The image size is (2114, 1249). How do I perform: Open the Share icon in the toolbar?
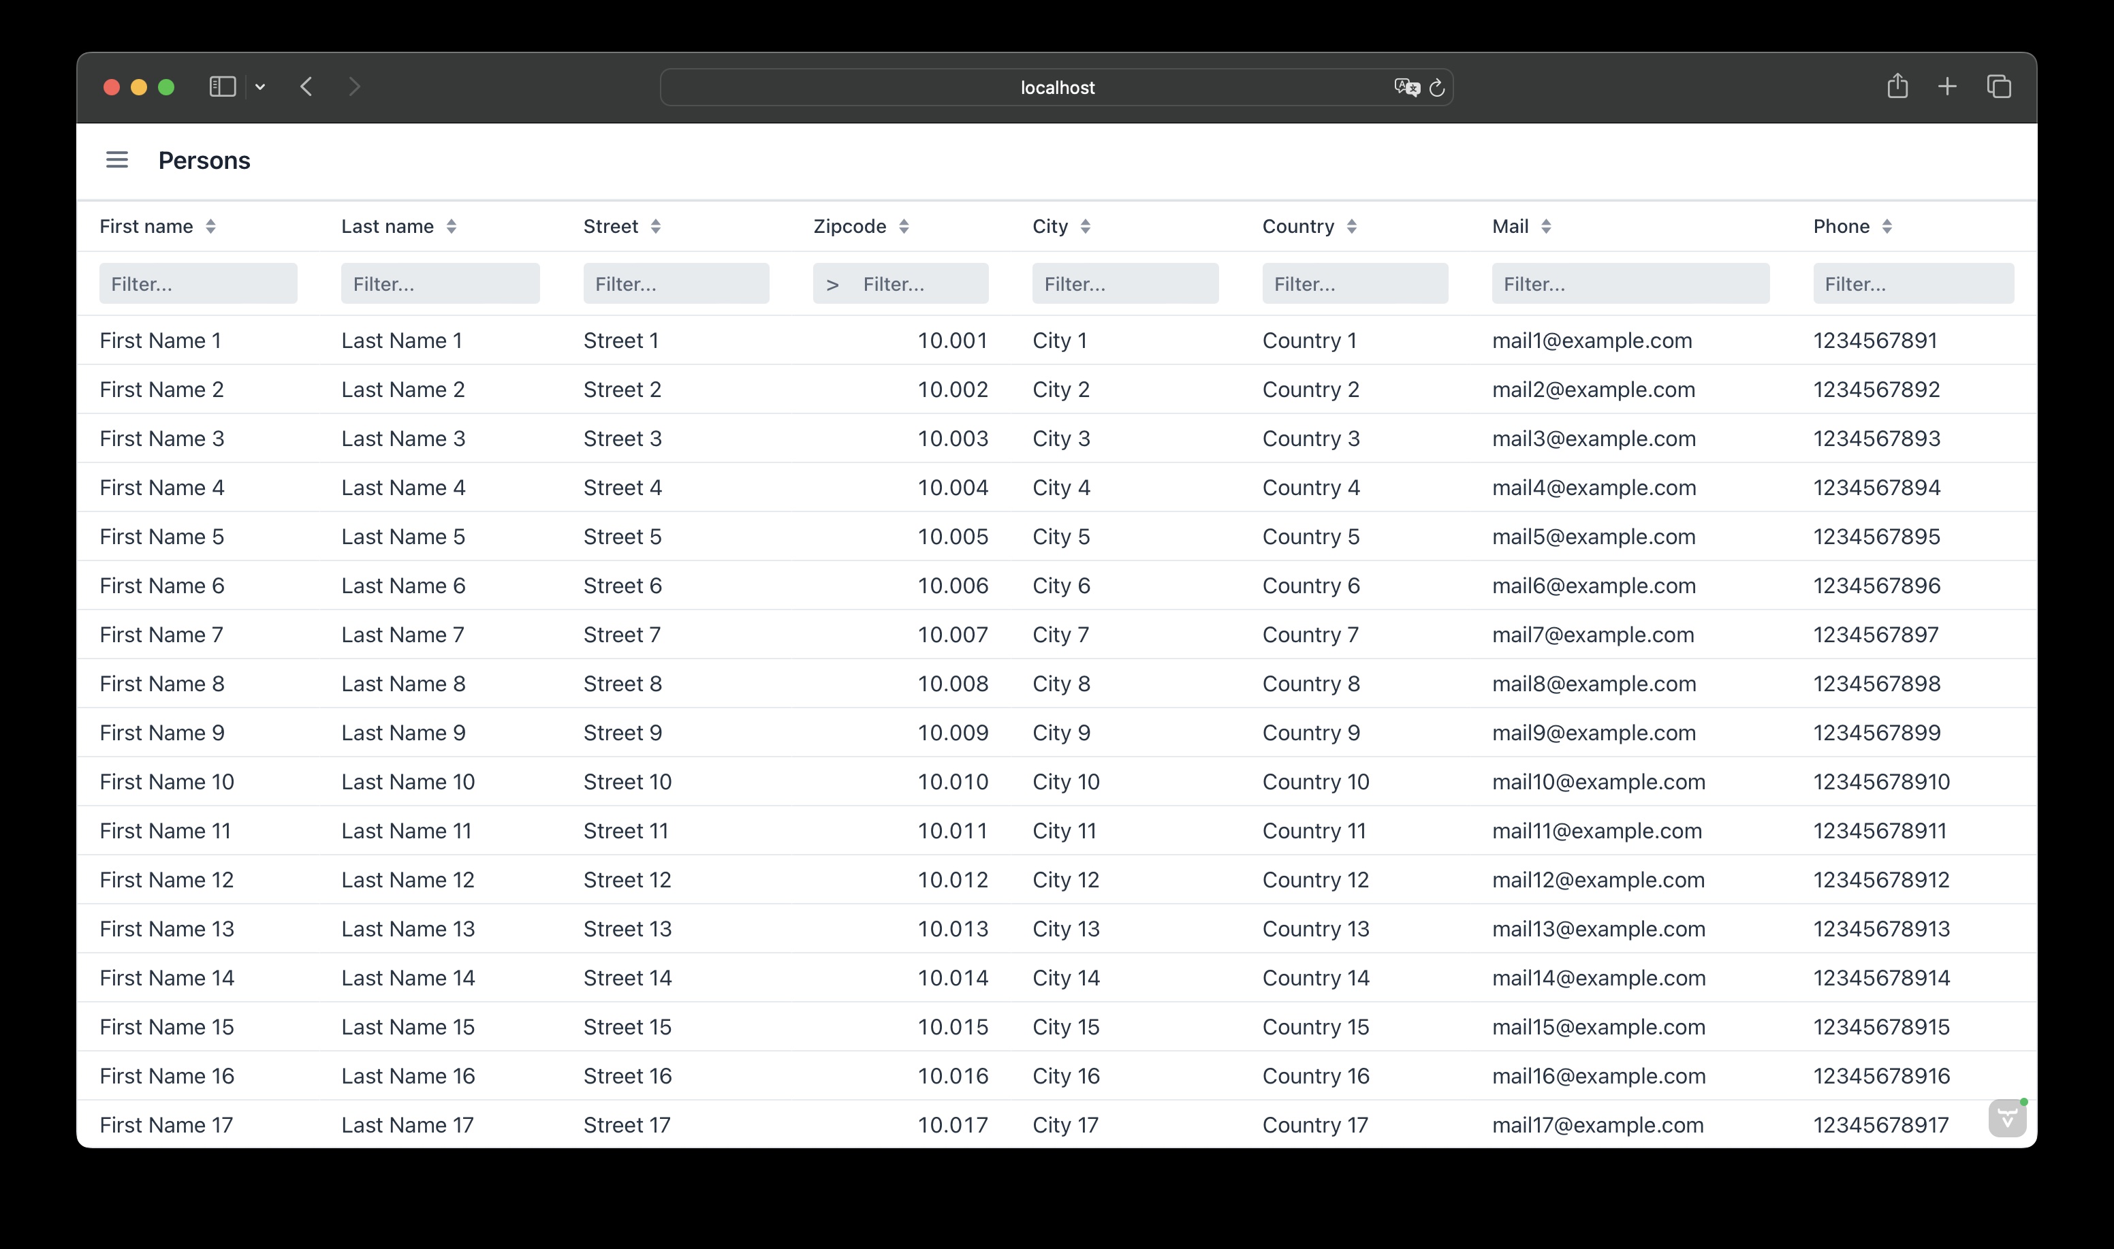point(1897,86)
